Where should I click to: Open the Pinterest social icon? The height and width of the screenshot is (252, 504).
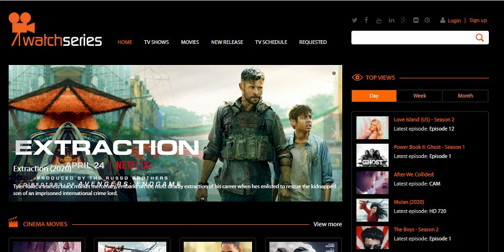427,20
